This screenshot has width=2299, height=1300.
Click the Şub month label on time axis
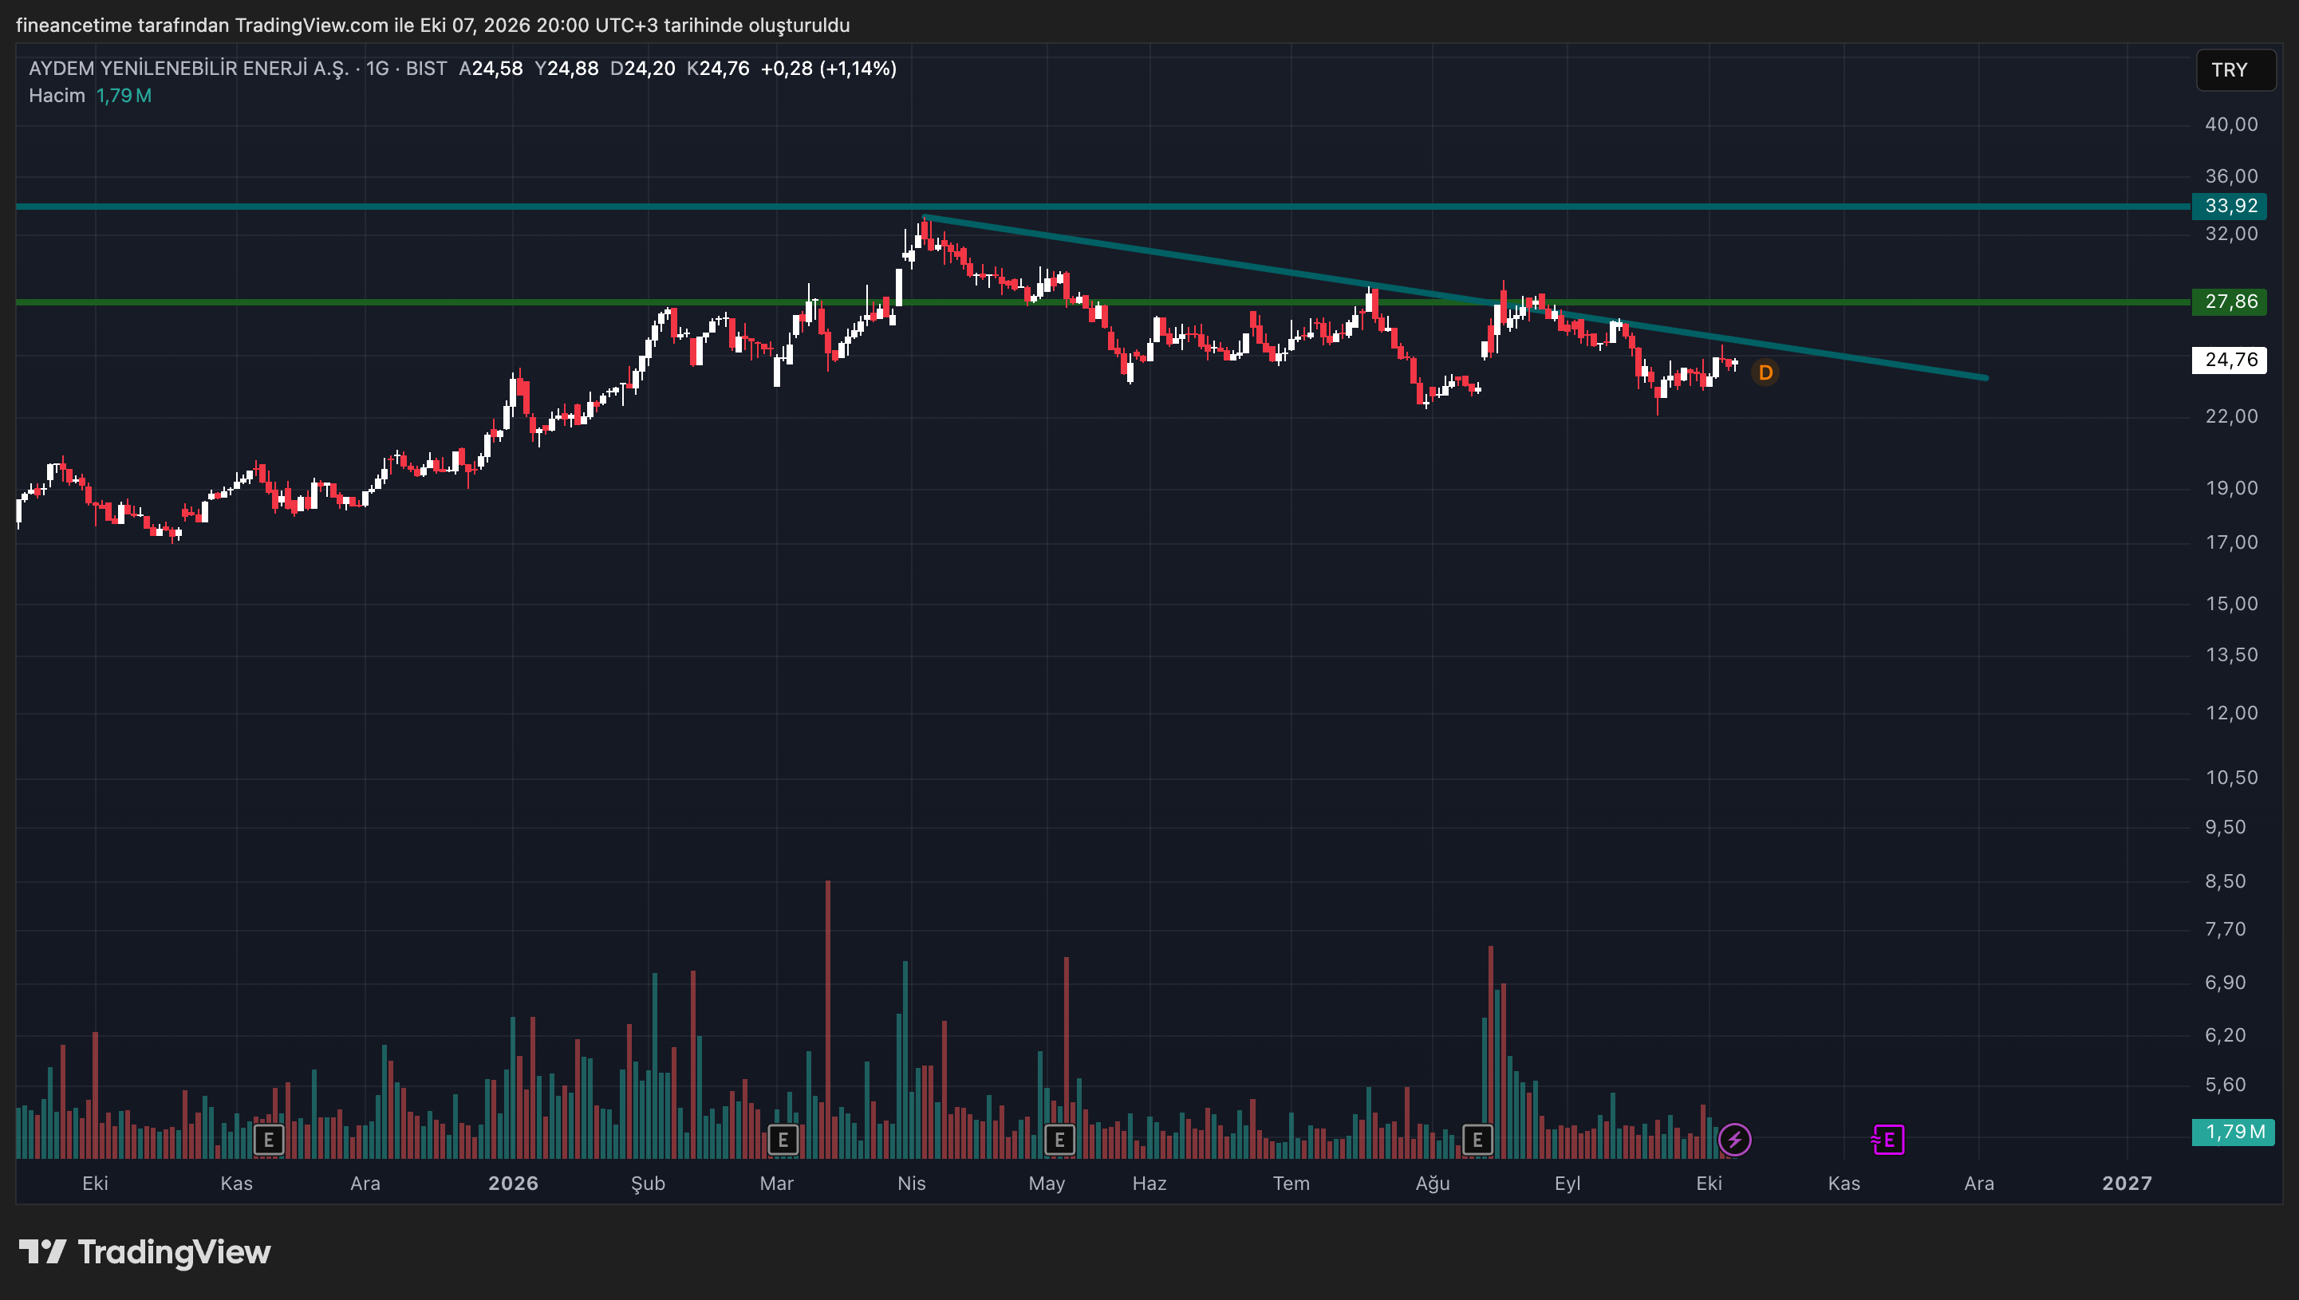click(x=649, y=1183)
